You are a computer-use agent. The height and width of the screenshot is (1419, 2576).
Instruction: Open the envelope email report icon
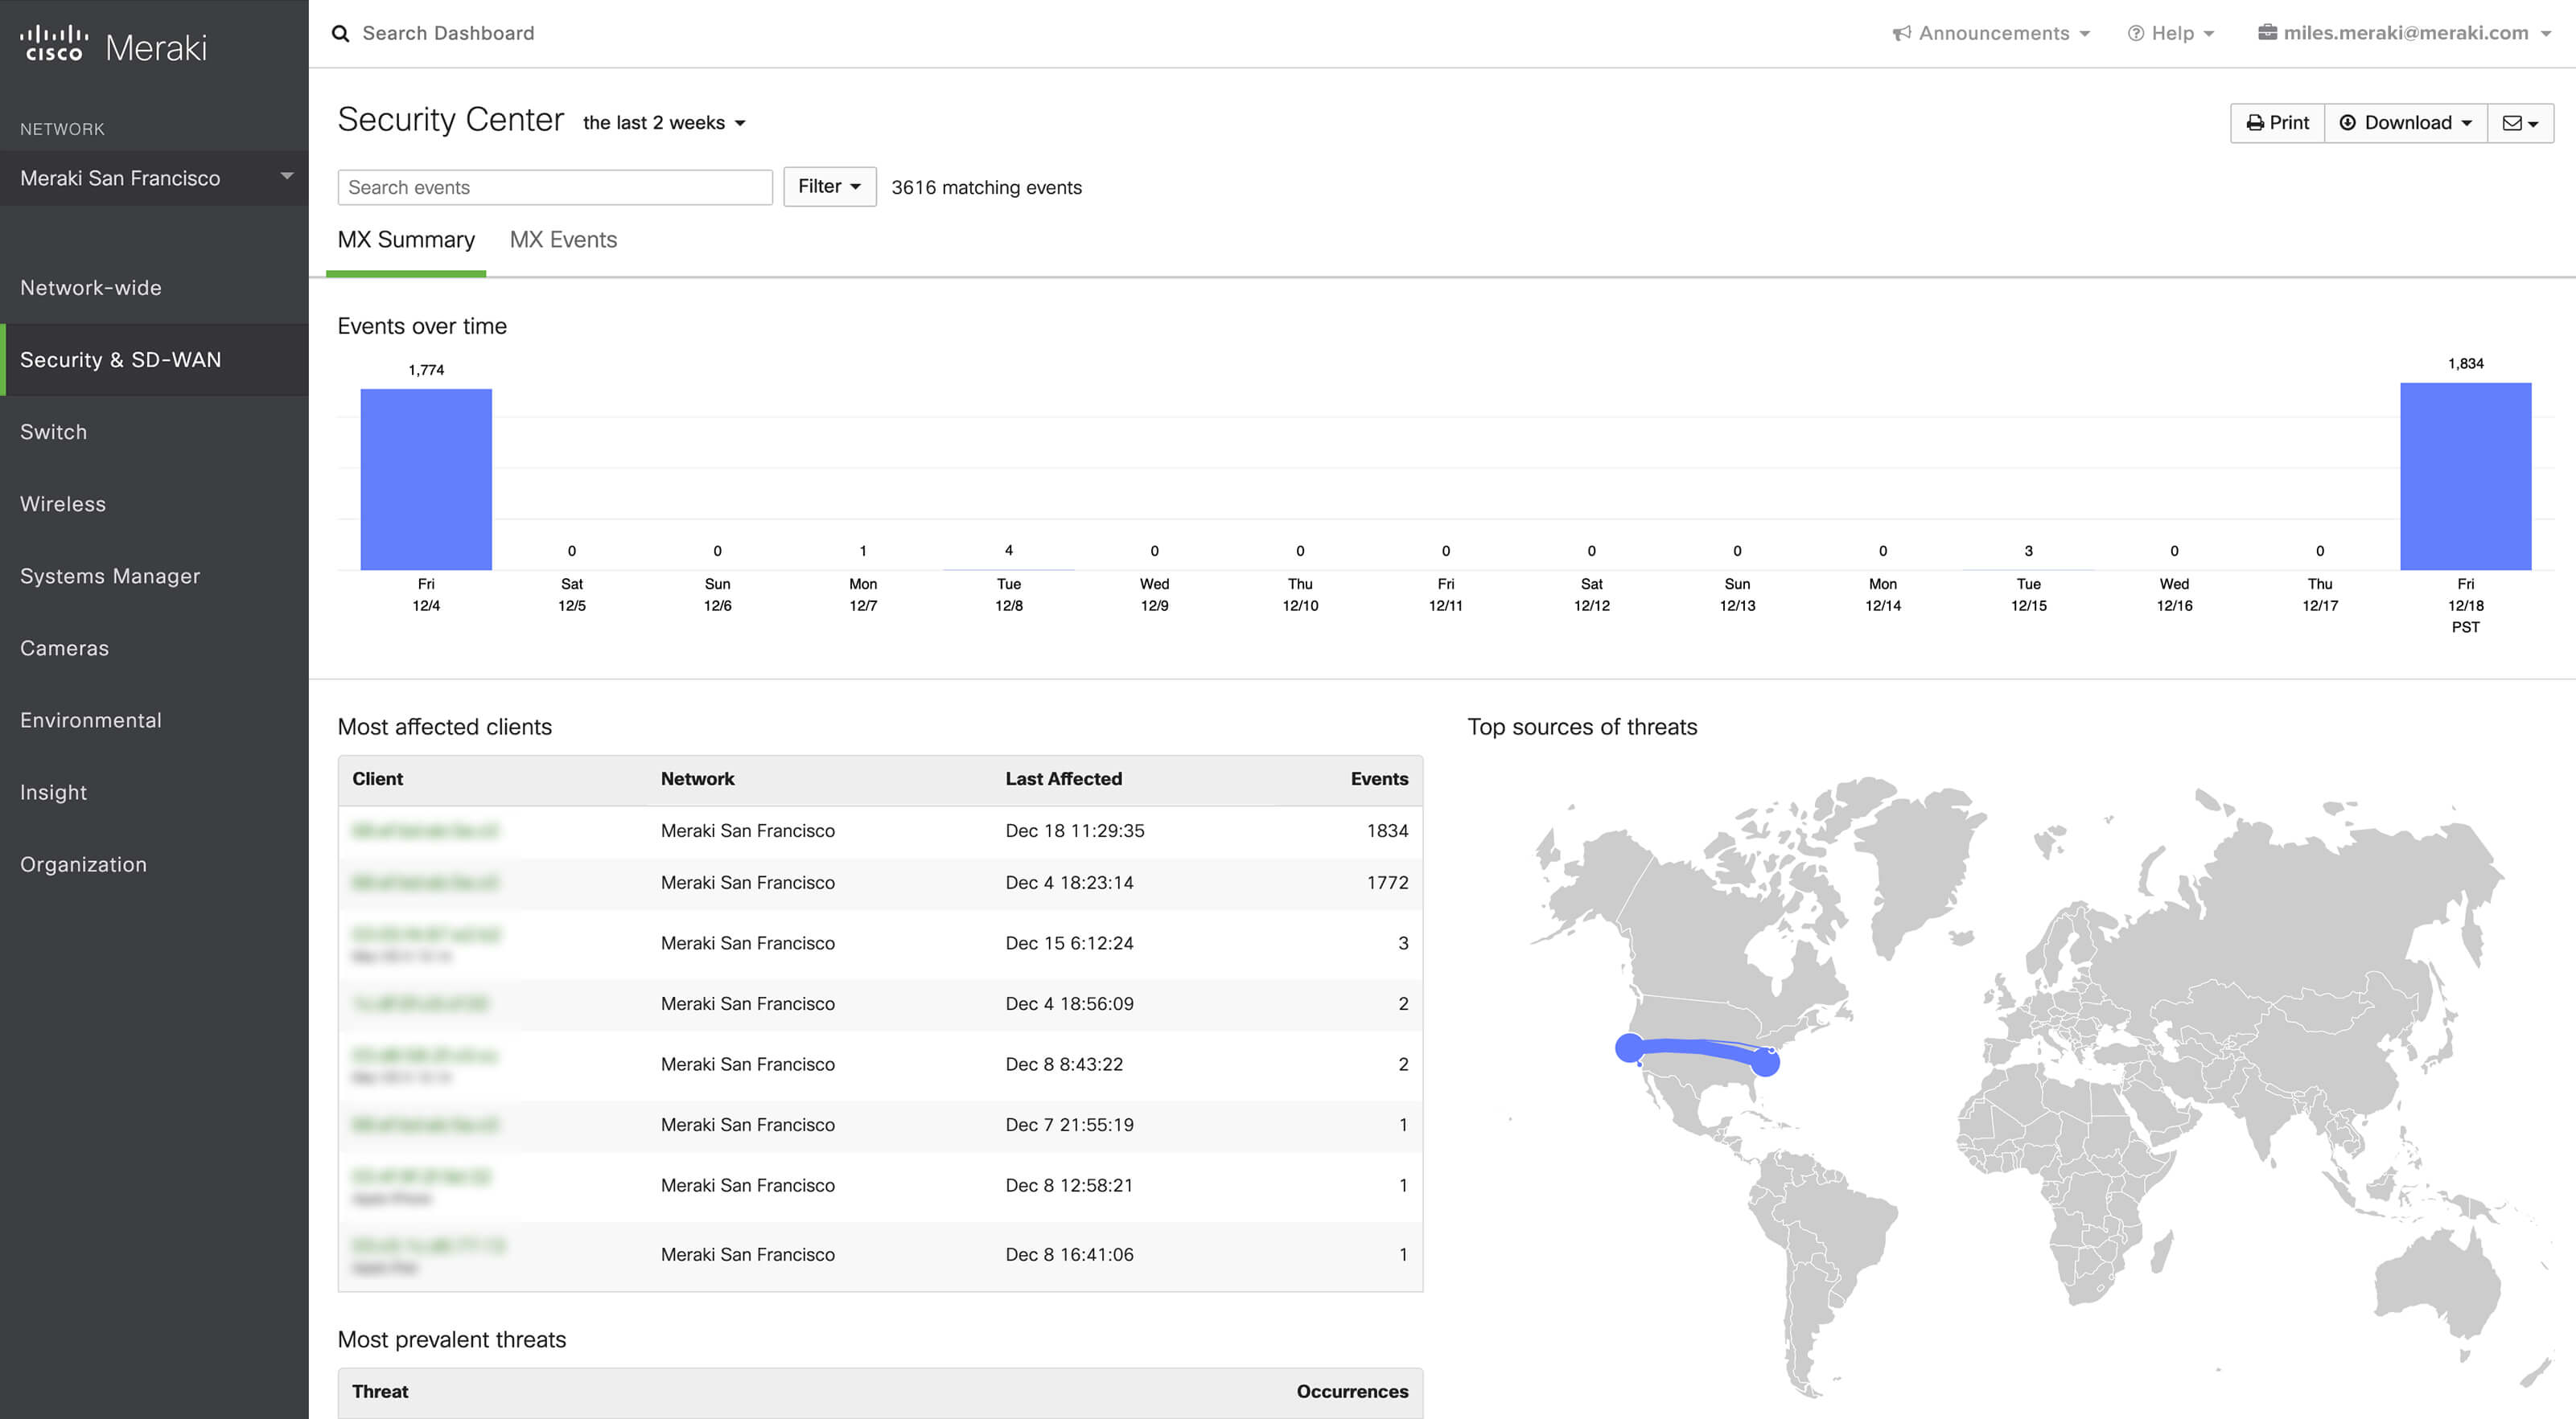point(2512,122)
